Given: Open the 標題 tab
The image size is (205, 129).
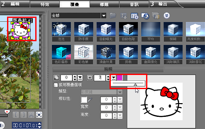Looking at the screenshot, I should 104,4.
